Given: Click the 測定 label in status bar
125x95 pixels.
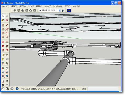Looking at the screenshot, I should 84,89.
